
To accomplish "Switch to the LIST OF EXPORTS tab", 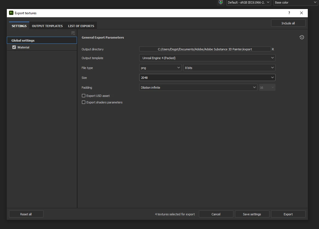I will 81,26.
